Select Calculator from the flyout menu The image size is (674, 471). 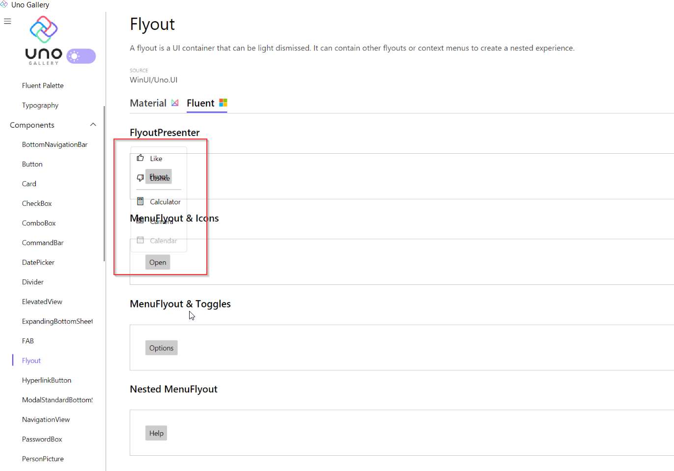[x=165, y=202]
